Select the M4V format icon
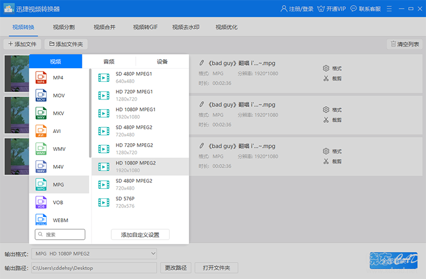This screenshot has width=426, height=279. coord(41,166)
